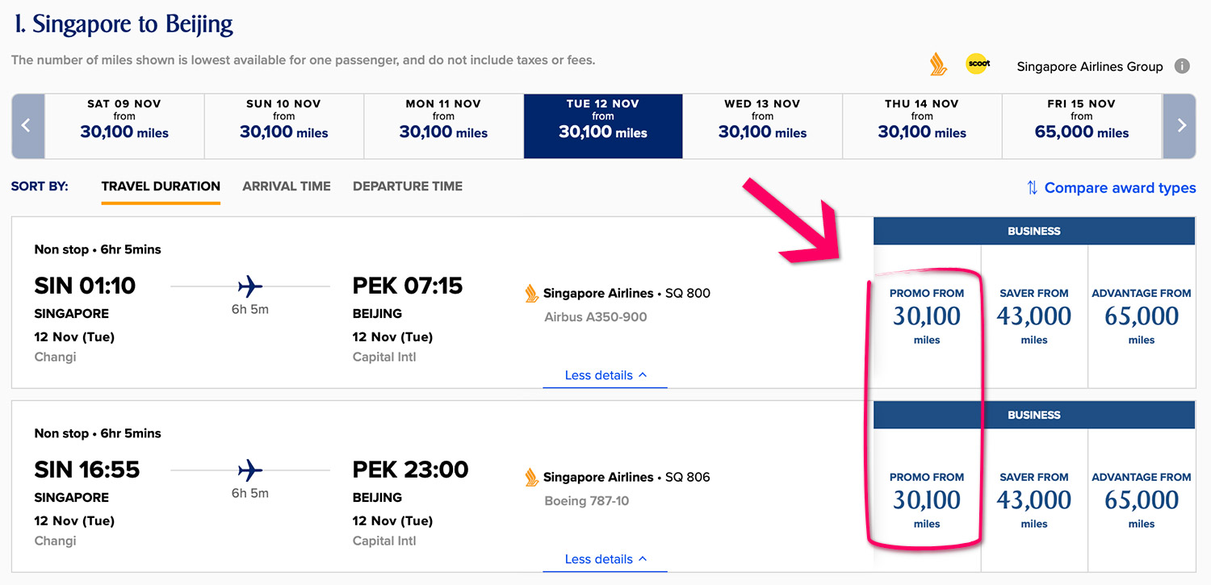Open Compare award types link

(1120, 188)
